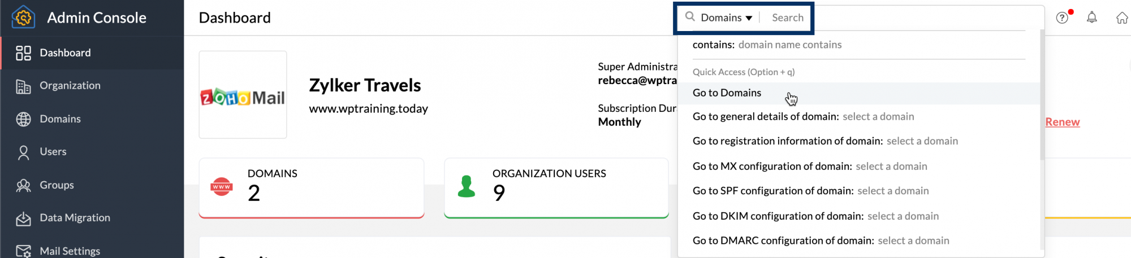Click the Data Migration icon
Image resolution: width=1131 pixels, height=258 pixels.
[x=23, y=218]
